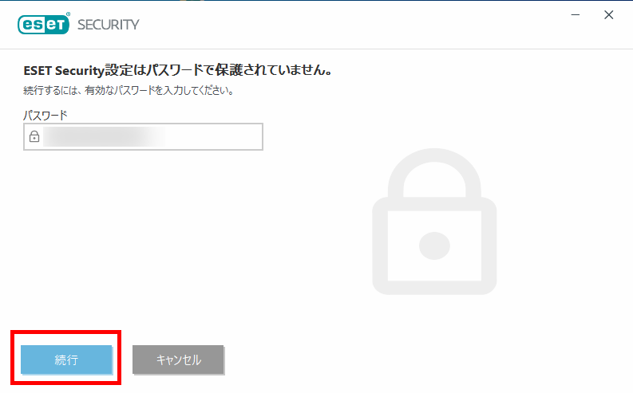Click the dash minimize control in title bar
The image size is (633, 393).
pyautogui.click(x=576, y=15)
